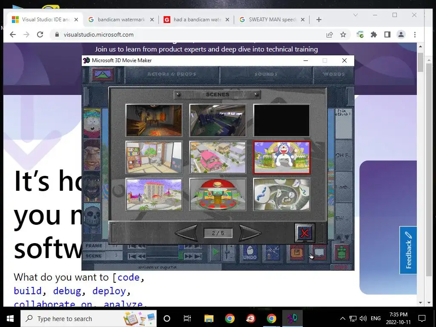Open Chrome profile avatar

click(401, 34)
